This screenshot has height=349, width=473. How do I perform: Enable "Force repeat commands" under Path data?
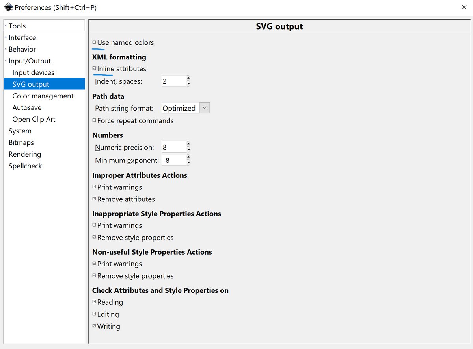[x=94, y=120]
